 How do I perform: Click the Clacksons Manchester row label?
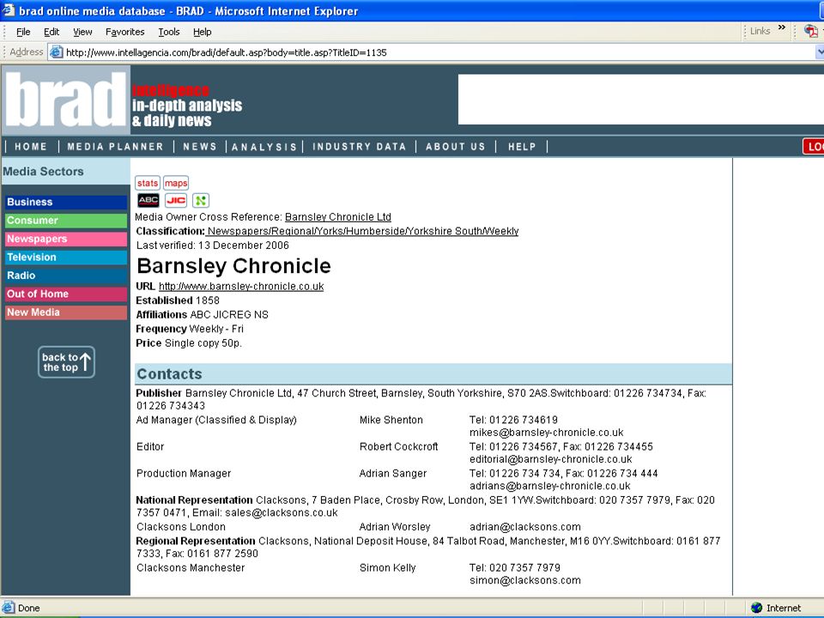point(191,568)
